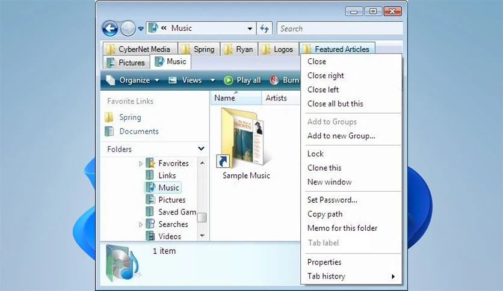The width and height of the screenshot is (503, 291).
Task: Select Pictures in the folder tree
Action: pyautogui.click(x=172, y=200)
